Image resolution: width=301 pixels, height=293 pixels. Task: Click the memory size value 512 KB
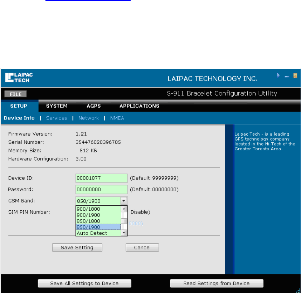pos(88,151)
